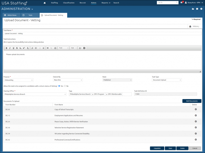Switch to the Tasks tab

[30, 15]
